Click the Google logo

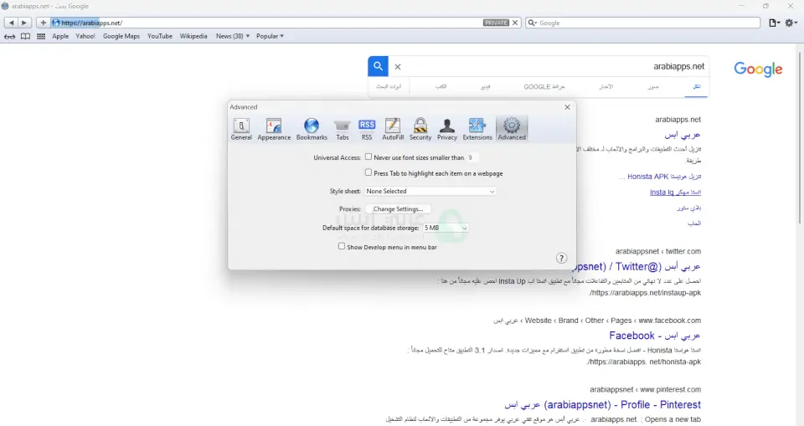point(758,69)
